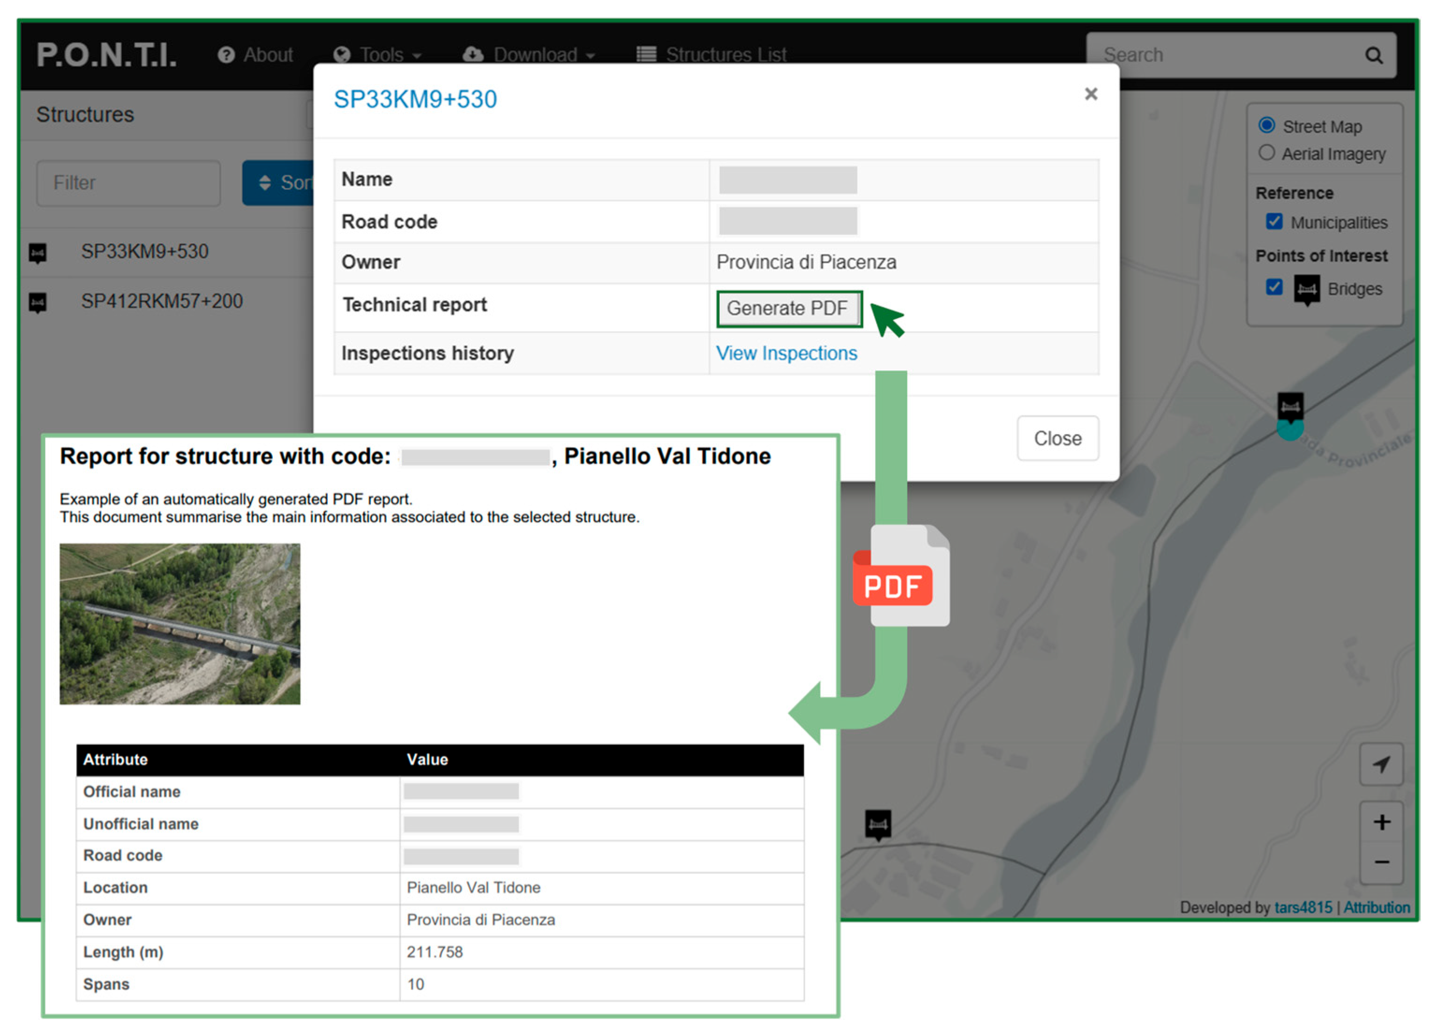This screenshot has width=1434, height=1034.
Task: Click the geolocate arrow button on map
Action: 1381,765
